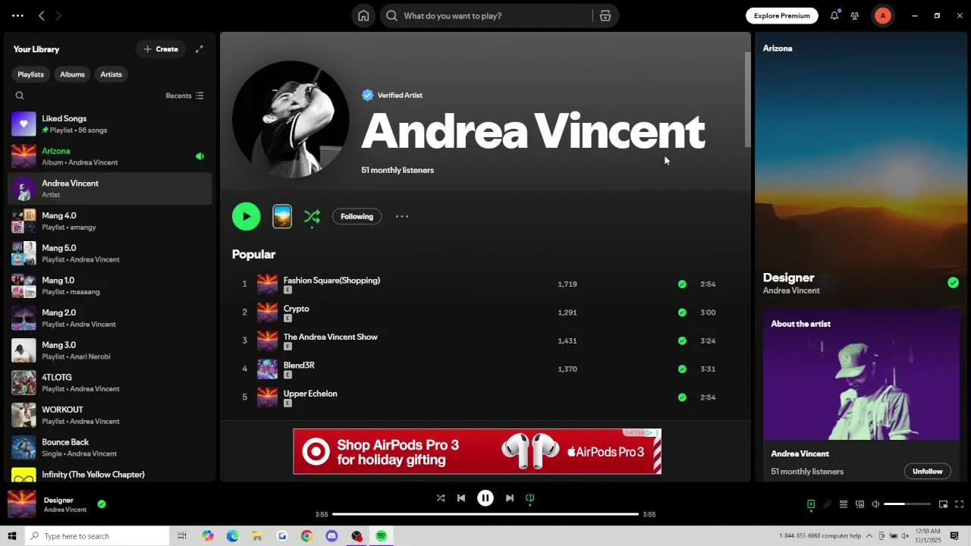
Task: Filter library by Playlists
Action: [x=30, y=74]
